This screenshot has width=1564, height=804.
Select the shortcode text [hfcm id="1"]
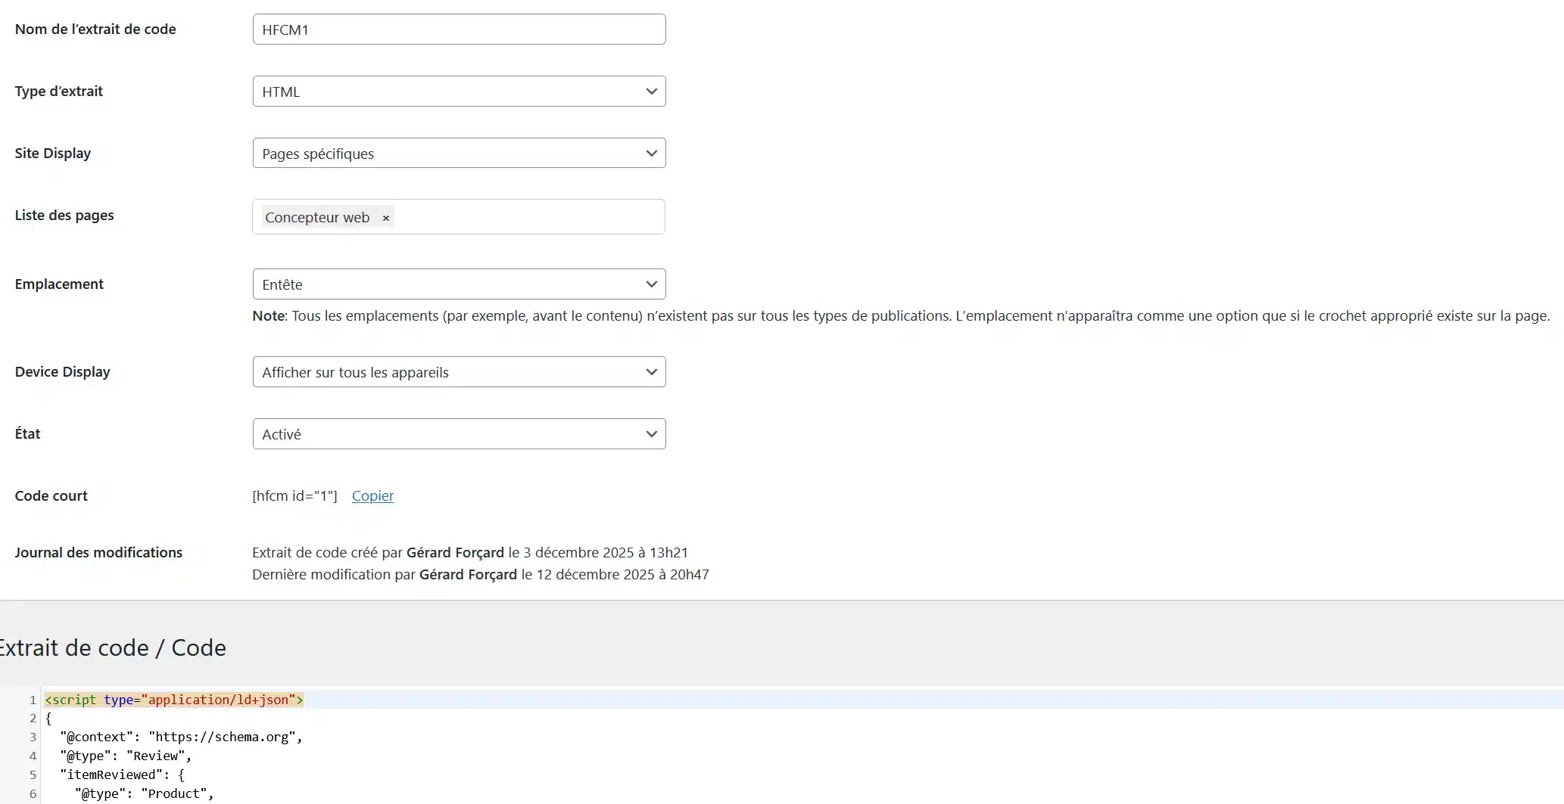[x=294, y=495]
